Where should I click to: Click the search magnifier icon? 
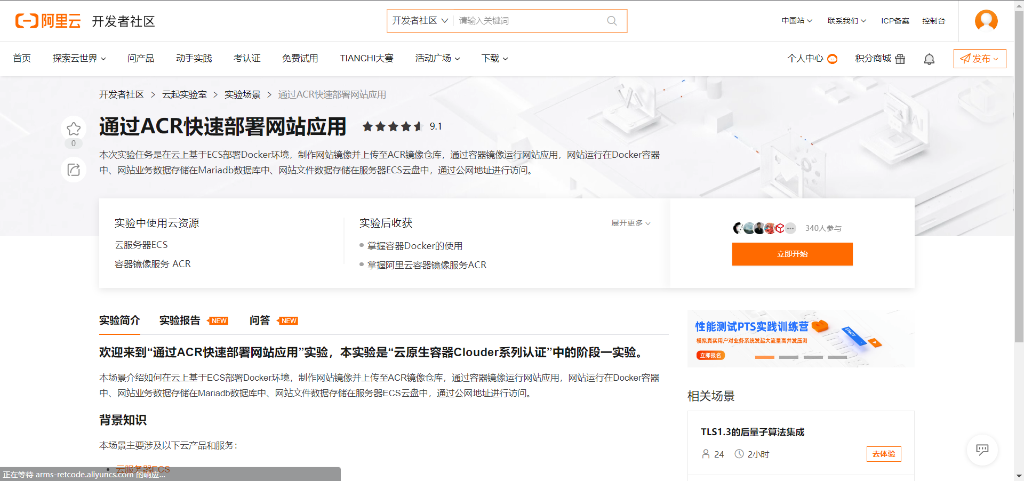(612, 21)
